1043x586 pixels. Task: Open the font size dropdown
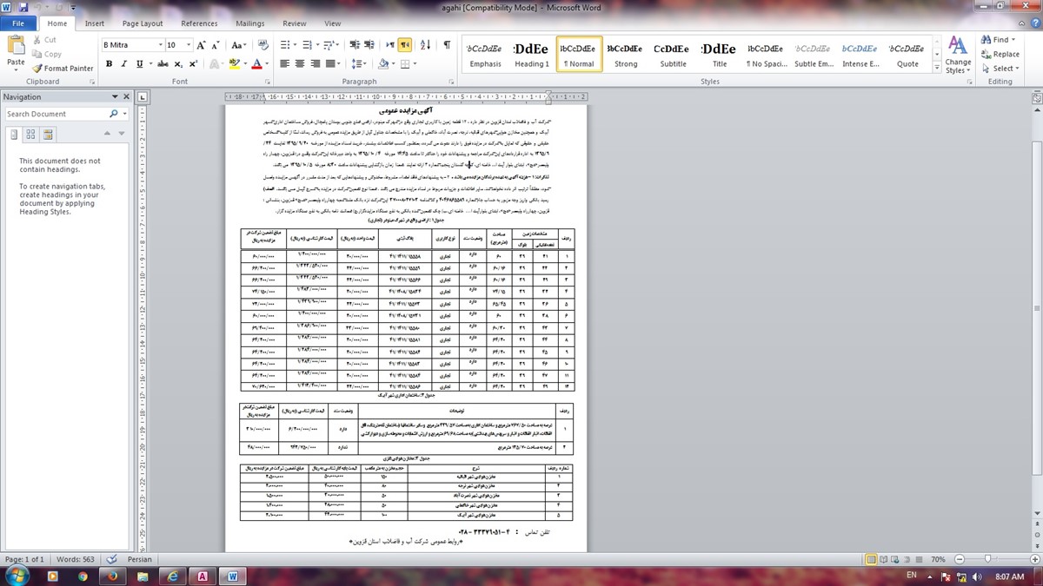pos(187,45)
